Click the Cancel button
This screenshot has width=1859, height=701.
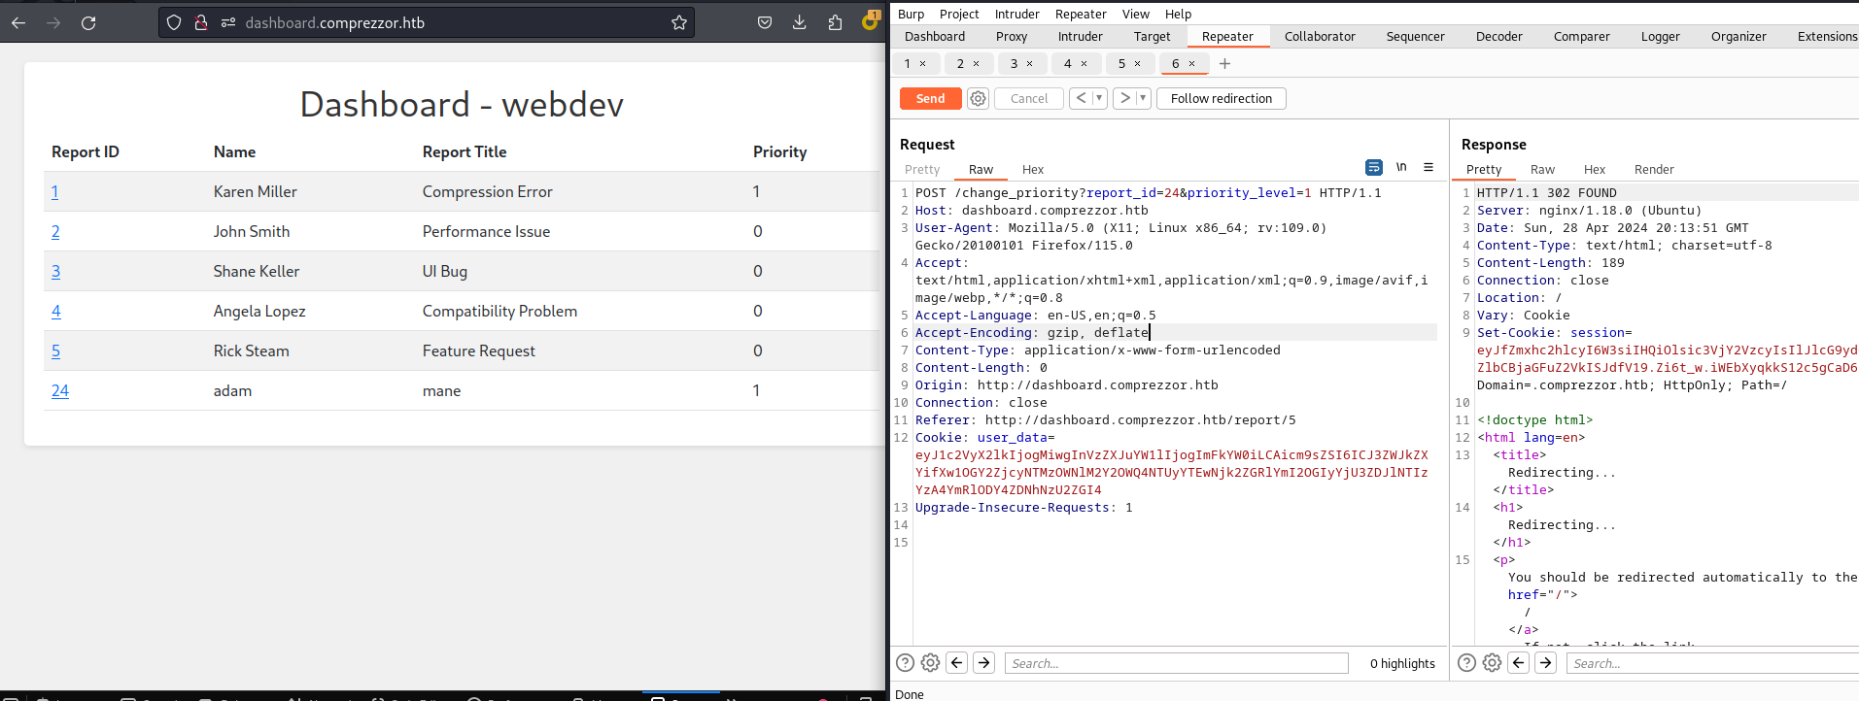(x=1028, y=98)
